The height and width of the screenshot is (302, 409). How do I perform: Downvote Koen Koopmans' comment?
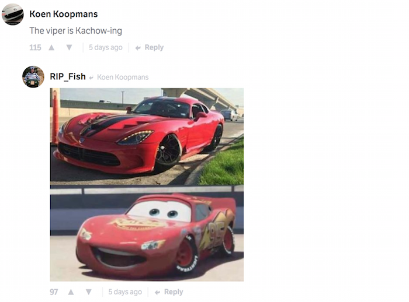pyautogui.click(x=69, y=47)
